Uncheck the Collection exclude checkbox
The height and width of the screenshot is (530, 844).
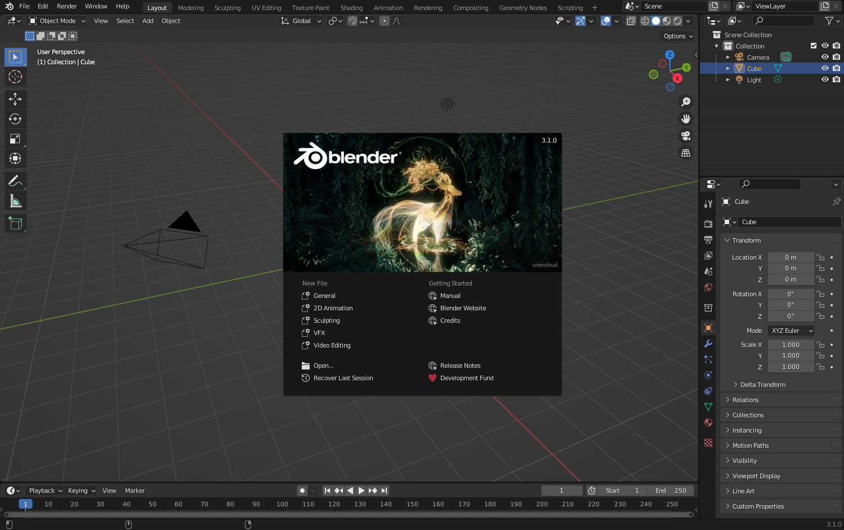tap(813, 46)
